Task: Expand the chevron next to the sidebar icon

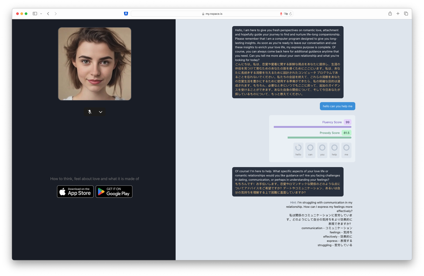Action: pos(41,13)
